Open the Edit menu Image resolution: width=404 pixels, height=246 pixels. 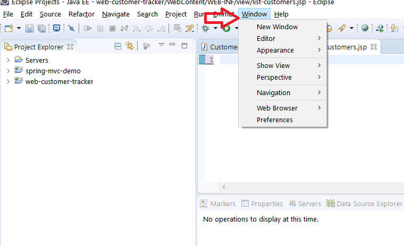[27, 14]
